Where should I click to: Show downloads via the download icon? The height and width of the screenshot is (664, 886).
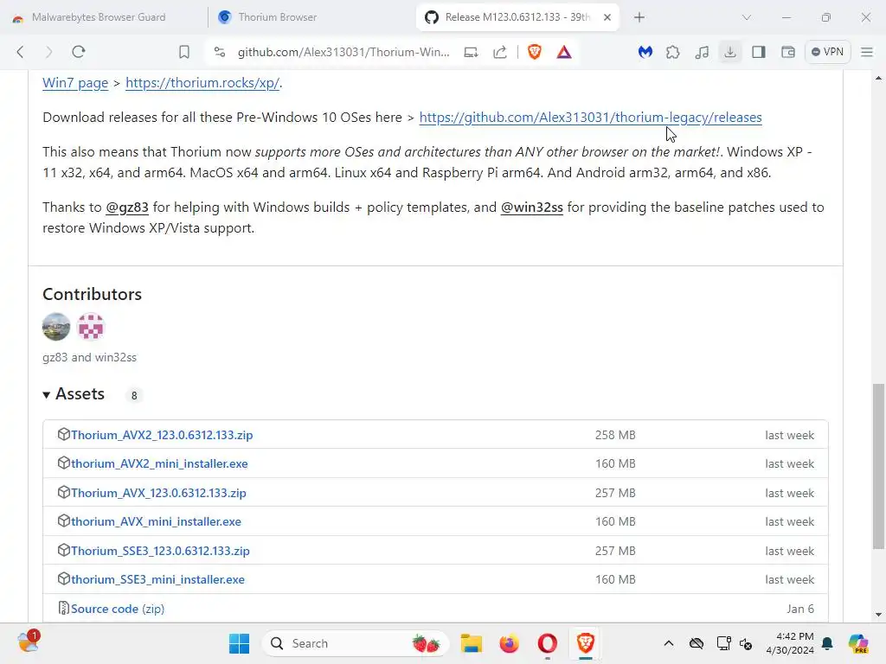[730, 52]
